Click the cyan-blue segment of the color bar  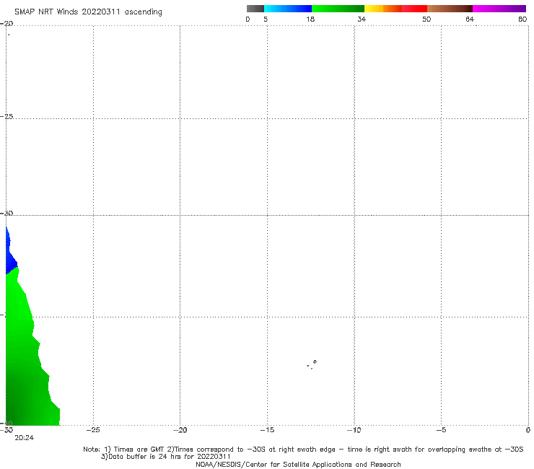[288, 9]
